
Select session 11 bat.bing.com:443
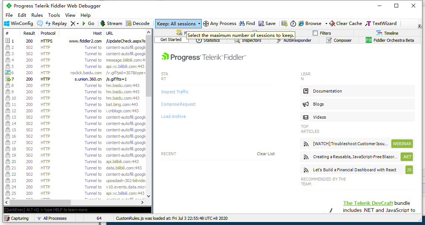point(75,104)
